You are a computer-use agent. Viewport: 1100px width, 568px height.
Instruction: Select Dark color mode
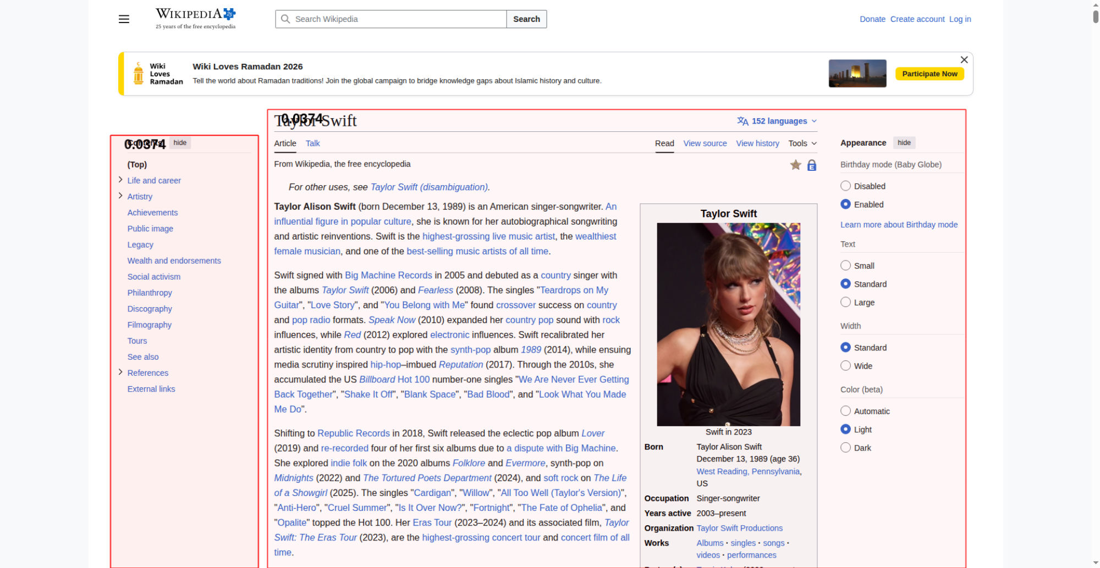pyautogui.click(x=845, y=448)
